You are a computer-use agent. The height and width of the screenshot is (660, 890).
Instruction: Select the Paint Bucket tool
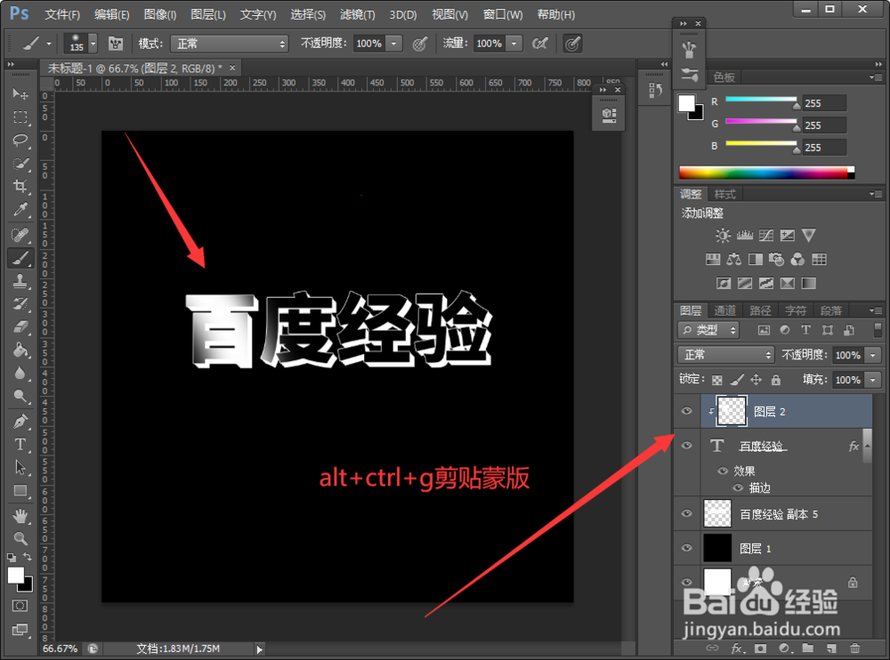[20, 350]
